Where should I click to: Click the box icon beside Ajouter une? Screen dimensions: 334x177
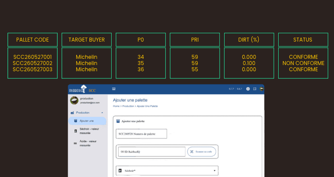tap(75, 121)
